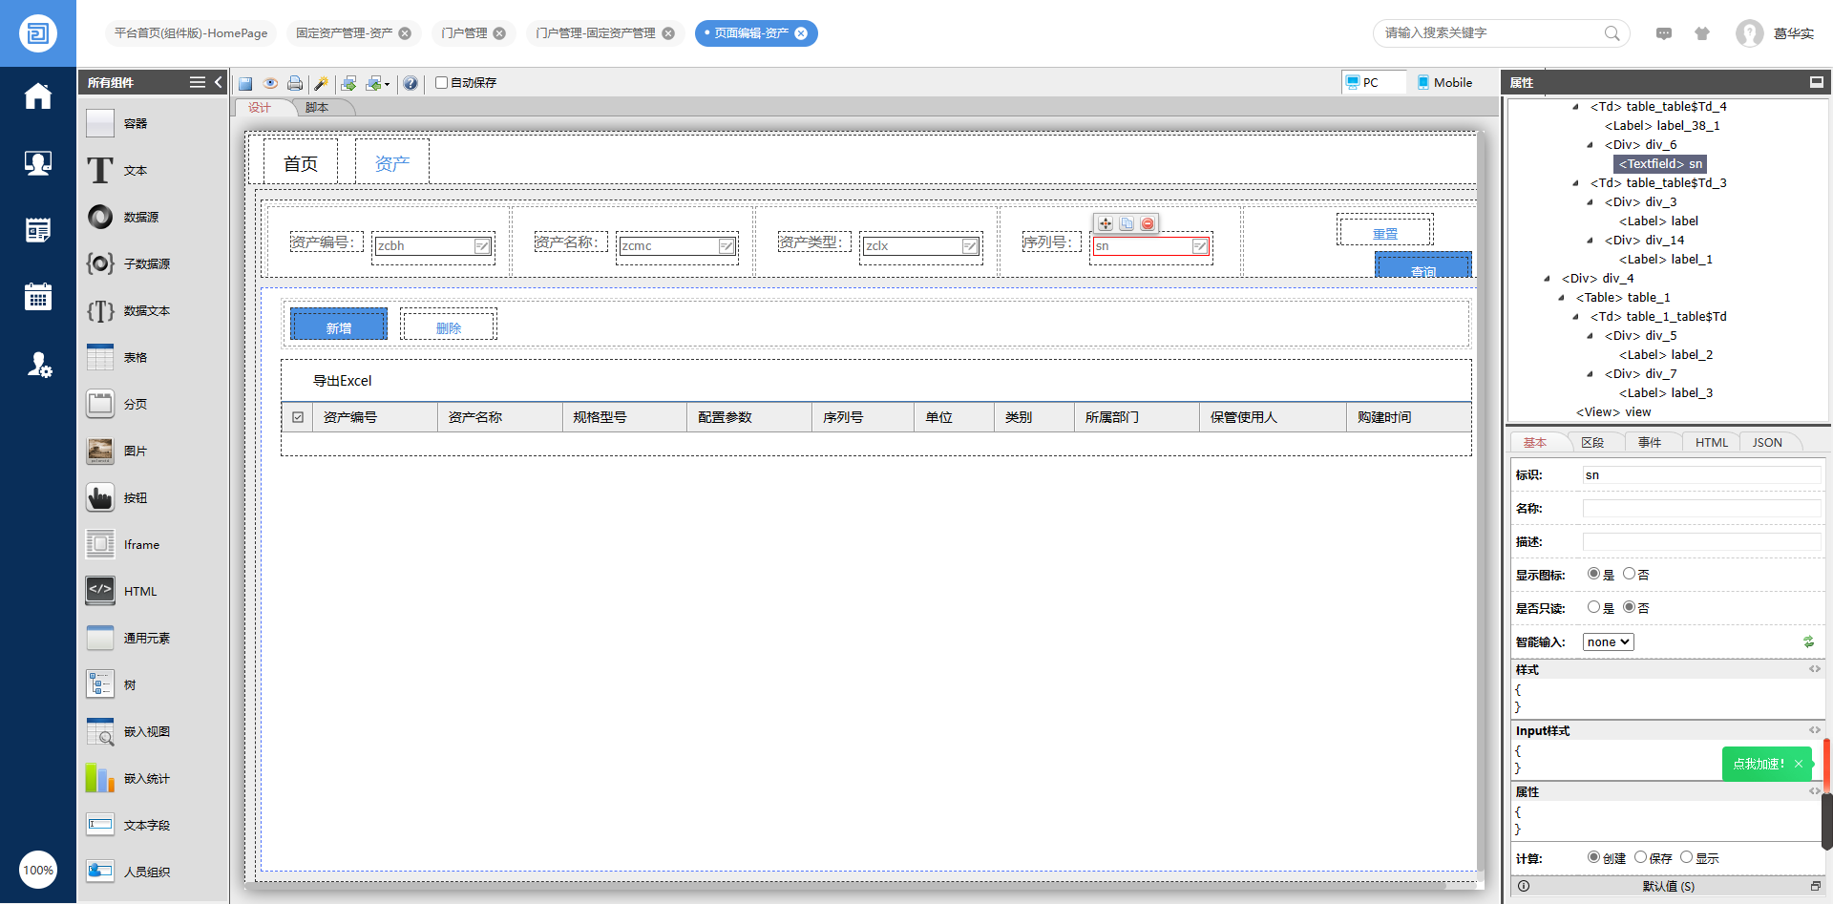Open the 区段 properties tab
The image size is (1833, 904).
[1592, 443]
